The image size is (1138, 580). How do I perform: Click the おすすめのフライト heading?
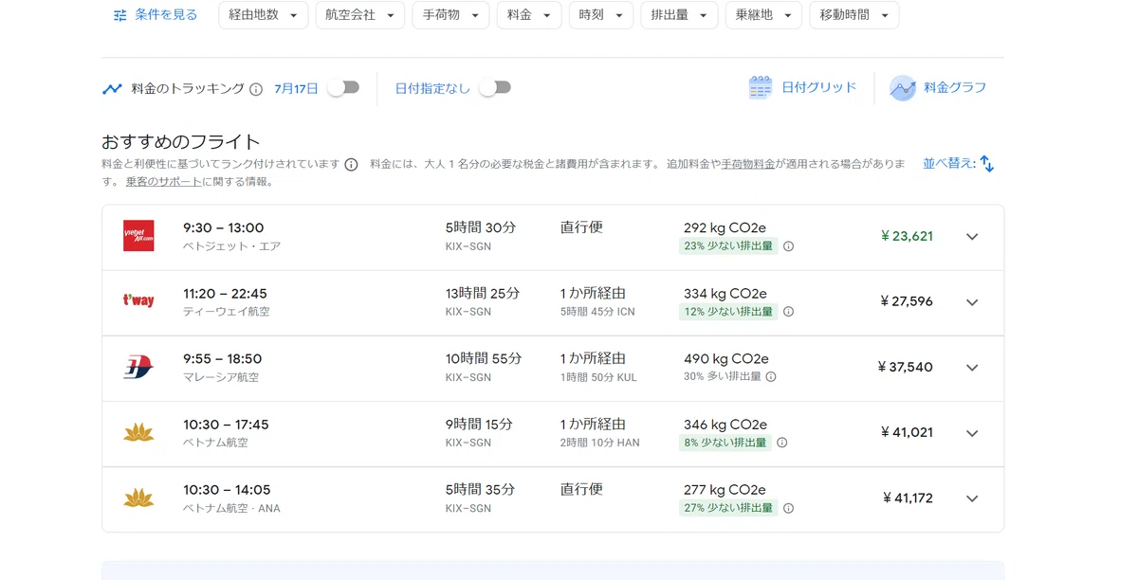[x=180, y=142]
